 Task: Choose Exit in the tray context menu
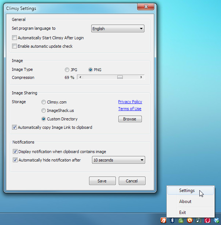[191, 213]
